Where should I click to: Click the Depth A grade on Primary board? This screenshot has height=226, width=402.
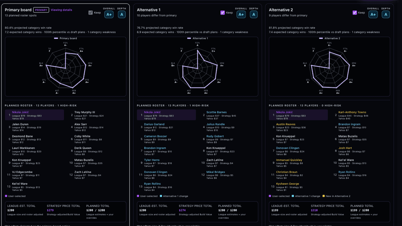(122, 14)
